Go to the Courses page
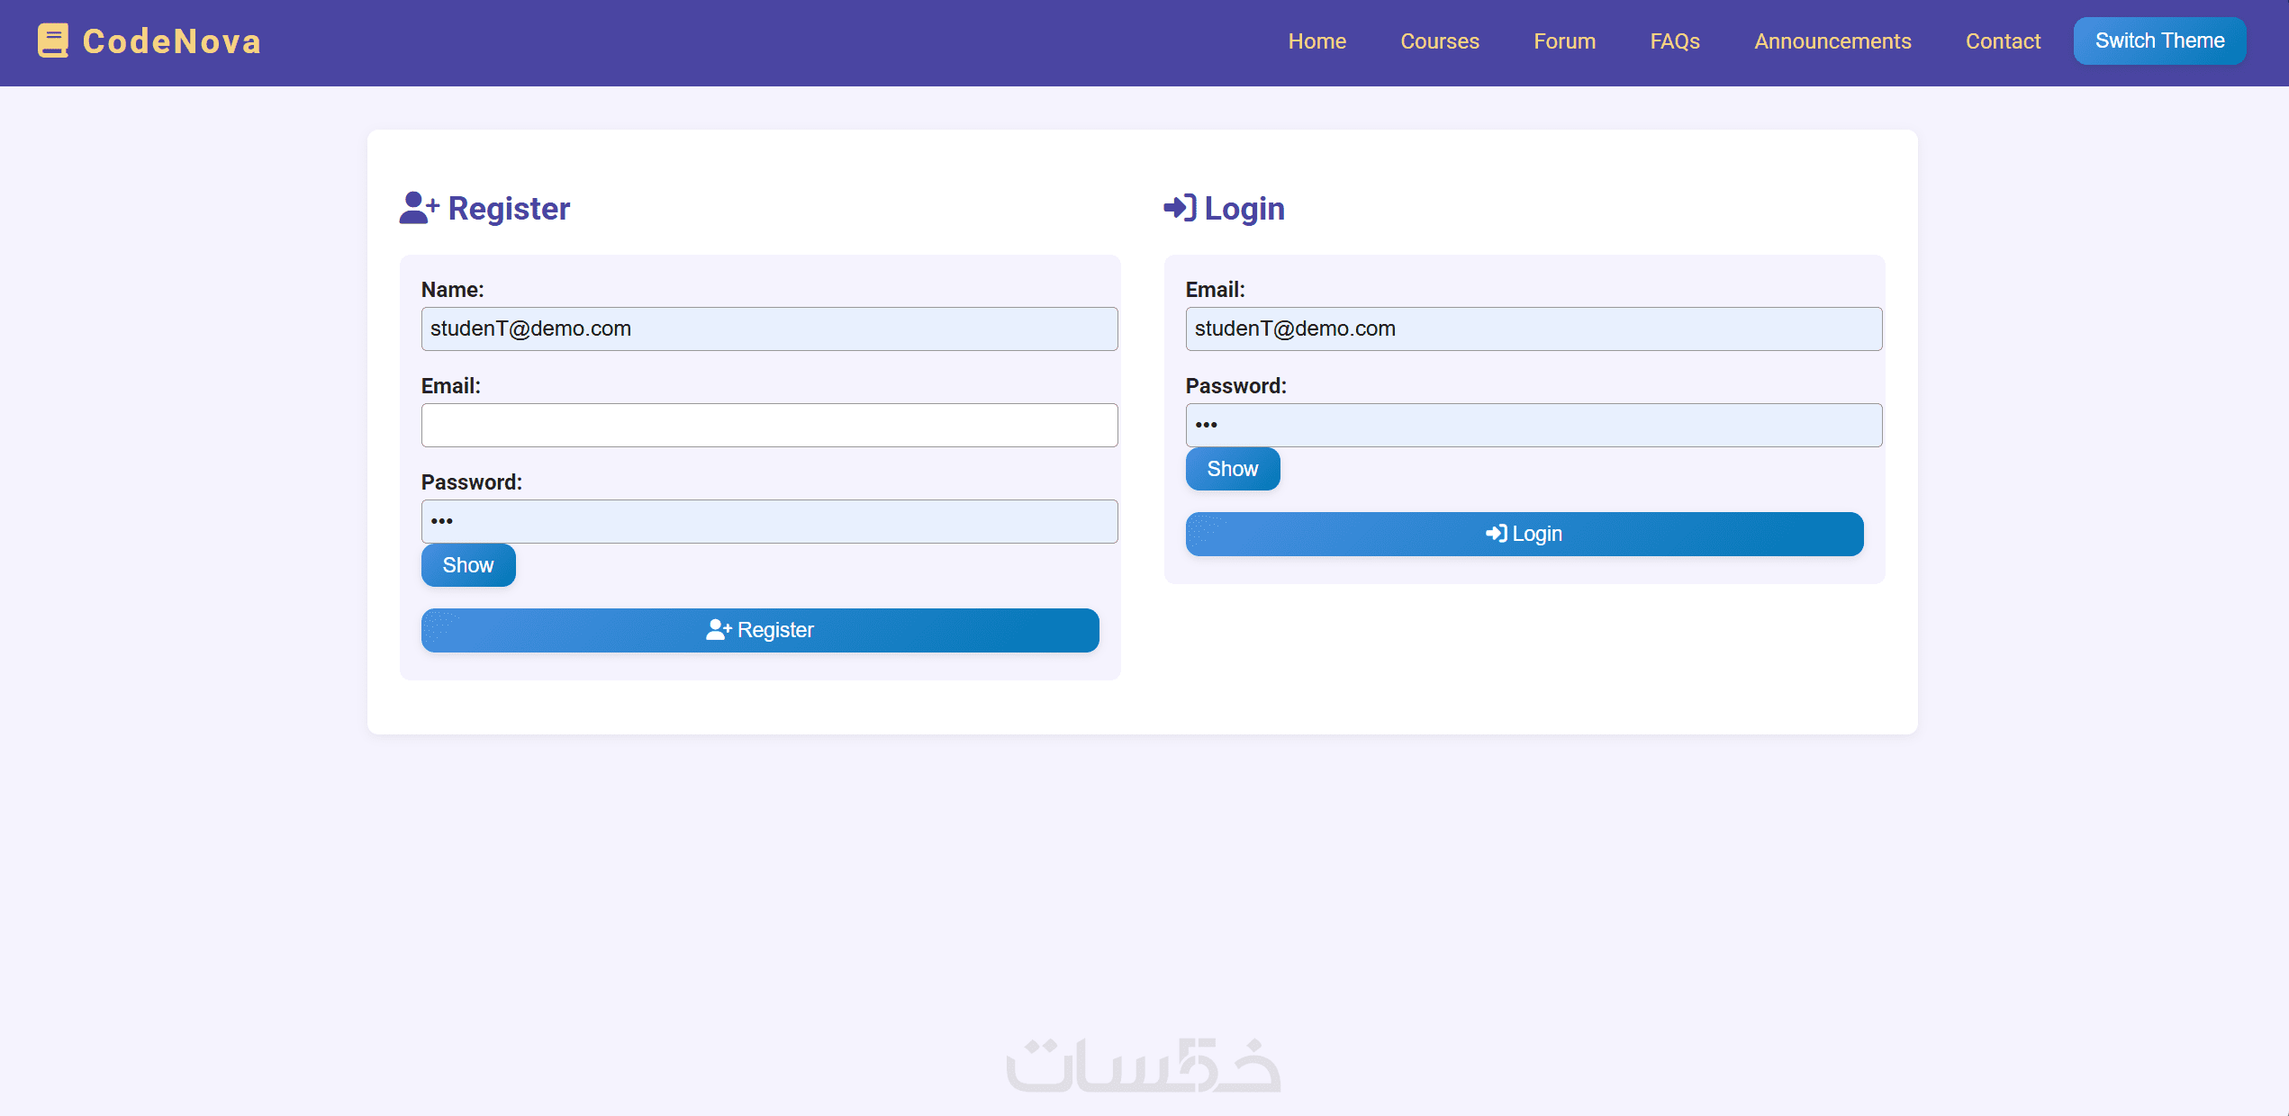This screenshot has height=1116, width=2289. pyautogui.click(x=1439, y=41)
